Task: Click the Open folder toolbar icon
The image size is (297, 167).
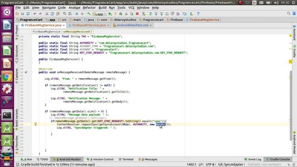Action: point(17,14)
